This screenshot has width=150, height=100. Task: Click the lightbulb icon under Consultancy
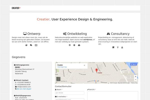pyautogui.click(x=118, y=47)
